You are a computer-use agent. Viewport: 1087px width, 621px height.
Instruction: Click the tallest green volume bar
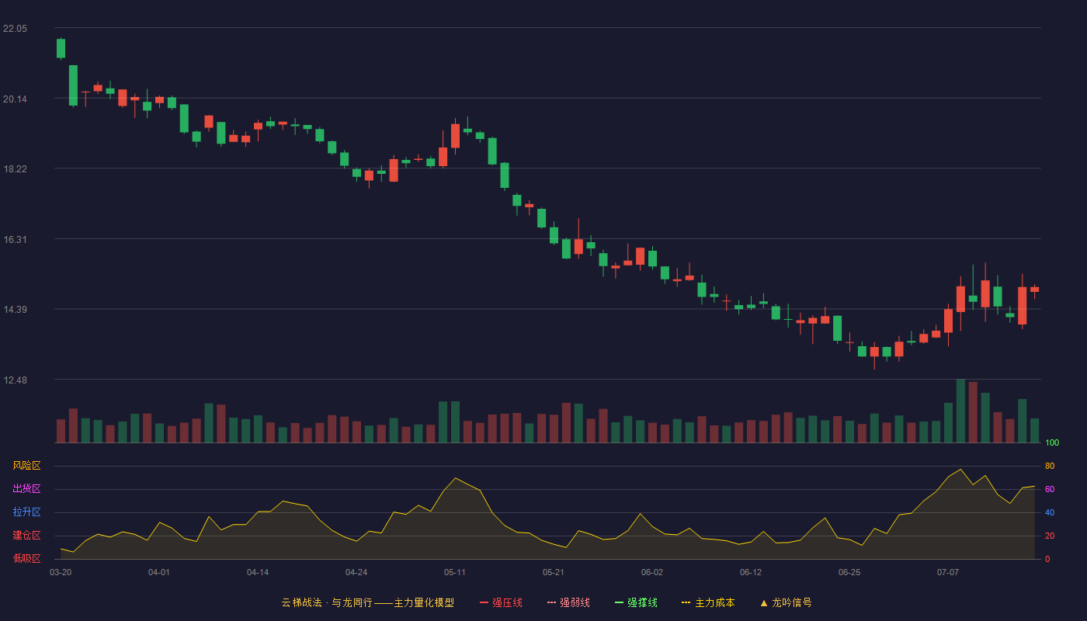pos(960,411)
